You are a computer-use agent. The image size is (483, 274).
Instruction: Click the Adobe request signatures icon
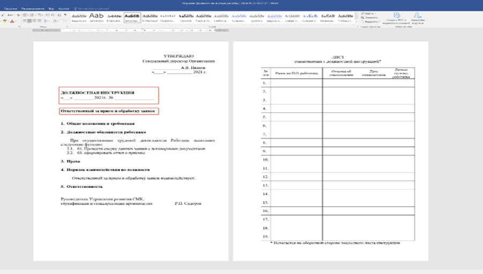pos(418,18)
